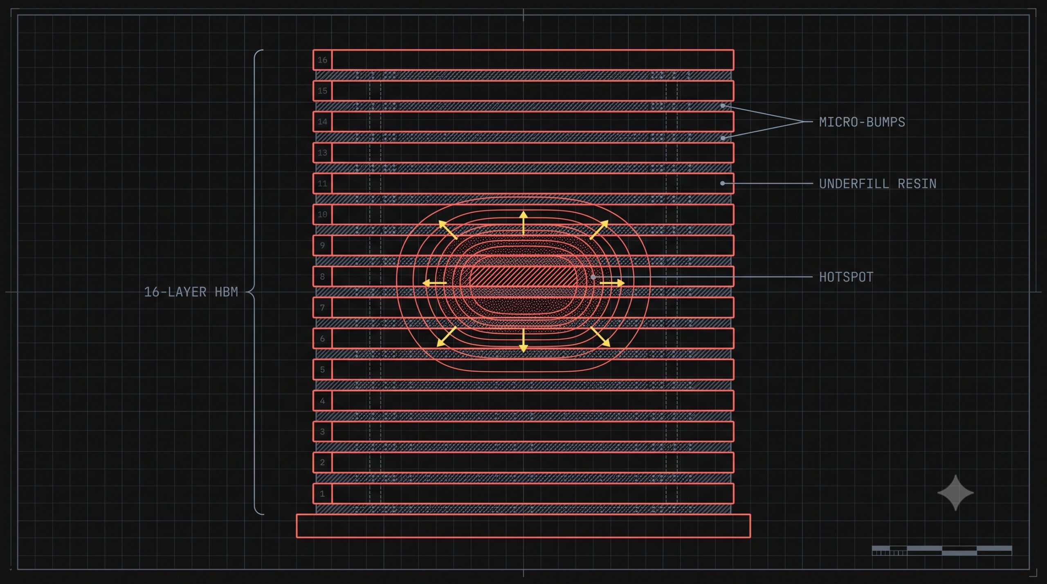
Task: Click the wide base substrate rectangle below layer 1
Action: [523, 526]
